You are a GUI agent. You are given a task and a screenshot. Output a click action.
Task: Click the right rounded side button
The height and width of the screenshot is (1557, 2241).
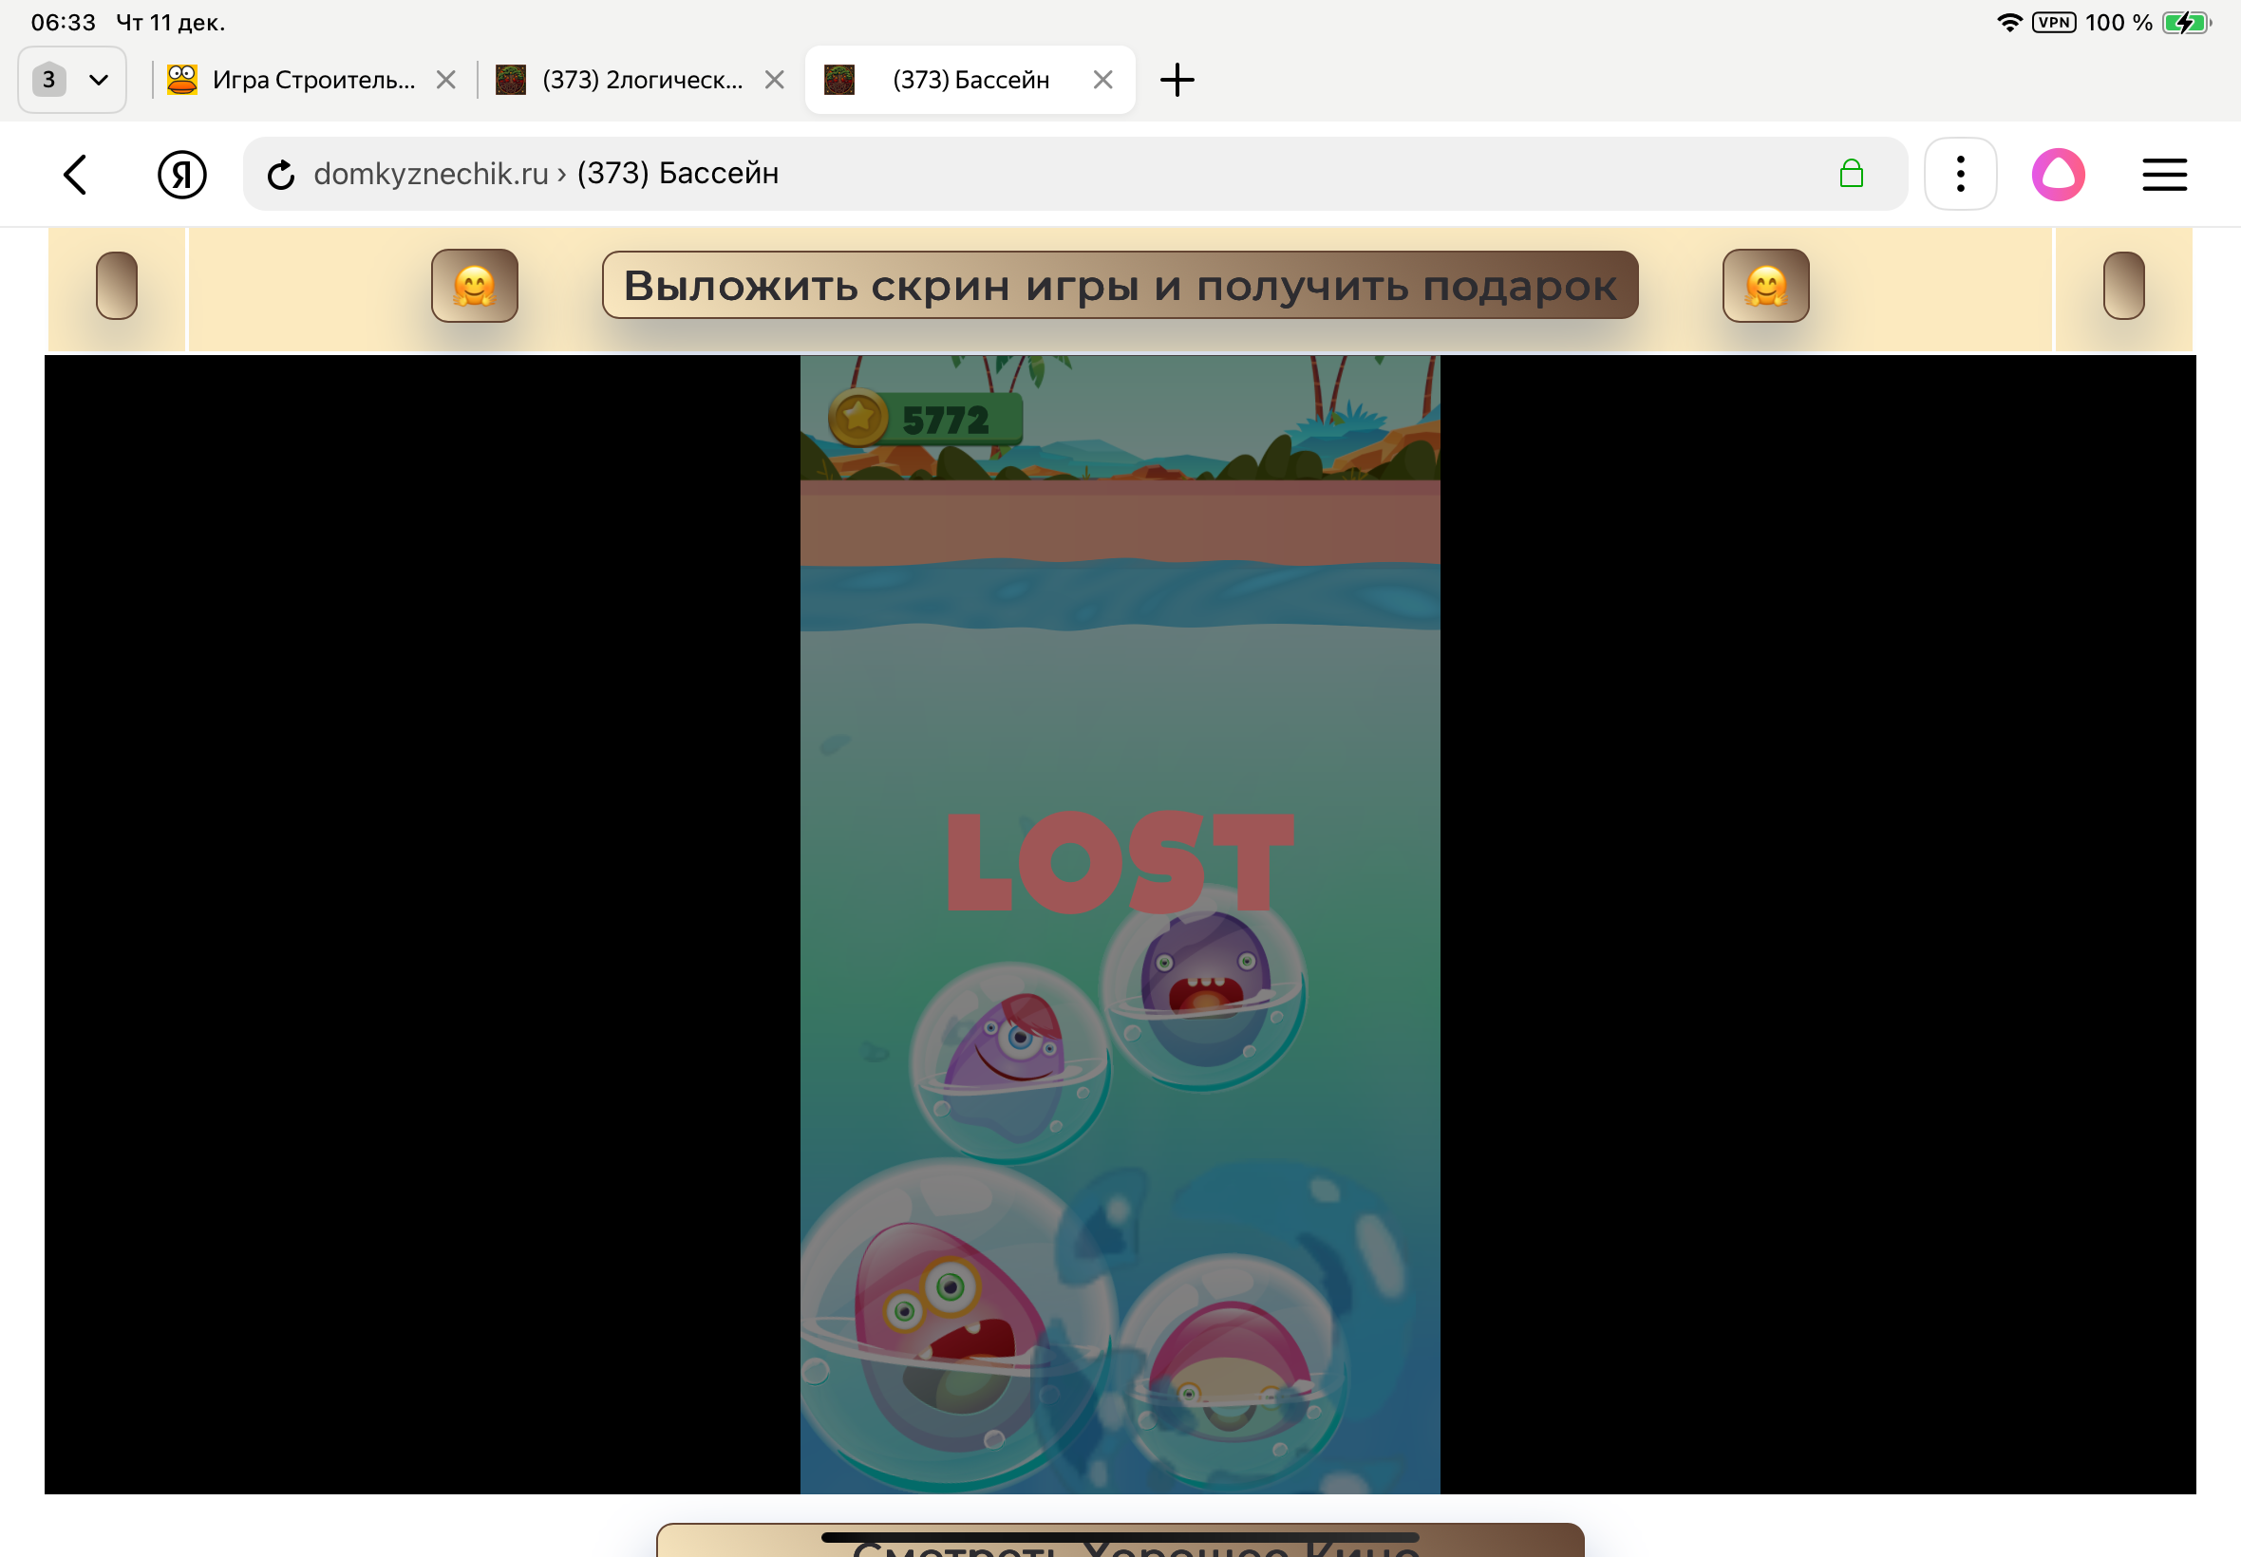pyautogui.click(x=2123, y=286)
